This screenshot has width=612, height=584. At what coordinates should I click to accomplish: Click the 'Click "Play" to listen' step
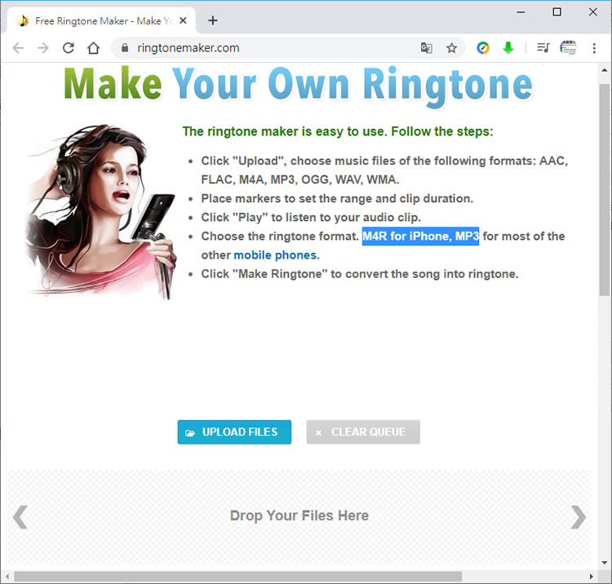311,217
